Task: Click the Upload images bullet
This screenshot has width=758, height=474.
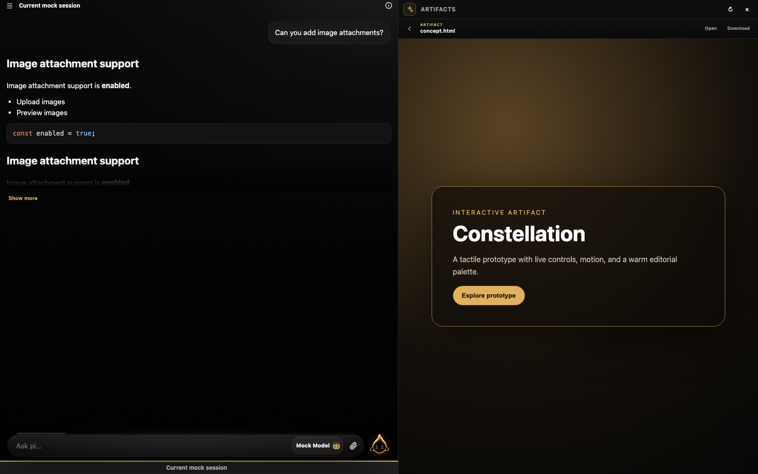Action: tap(41, 102)
